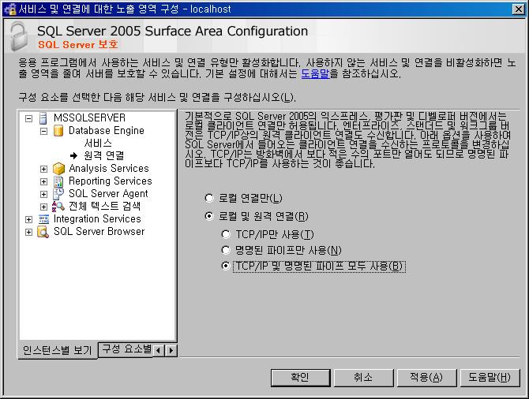The image size is (529, 399).
Task: Open the 도움말 hyperlink in description
Action: 315,73
